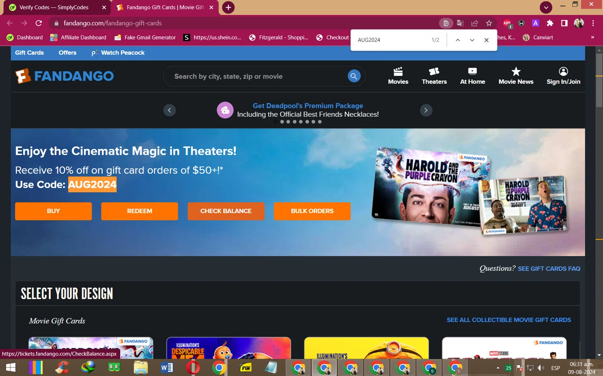The image size is (603, 376).
Task: Click the blue search magnifier button
Action: [x=354, y=76]
